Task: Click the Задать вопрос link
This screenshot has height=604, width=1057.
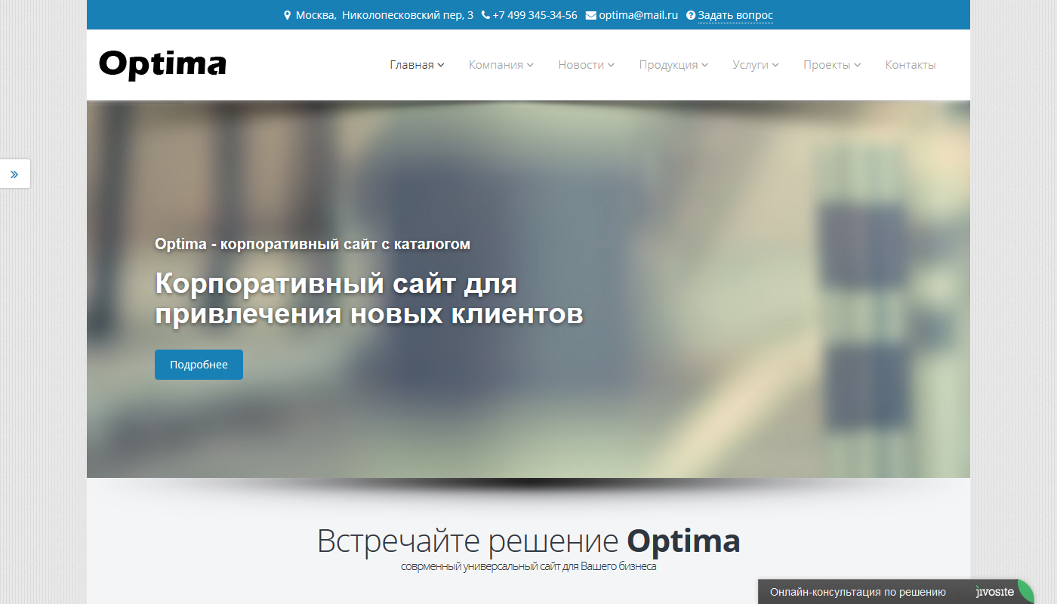Action: (735, 15)
